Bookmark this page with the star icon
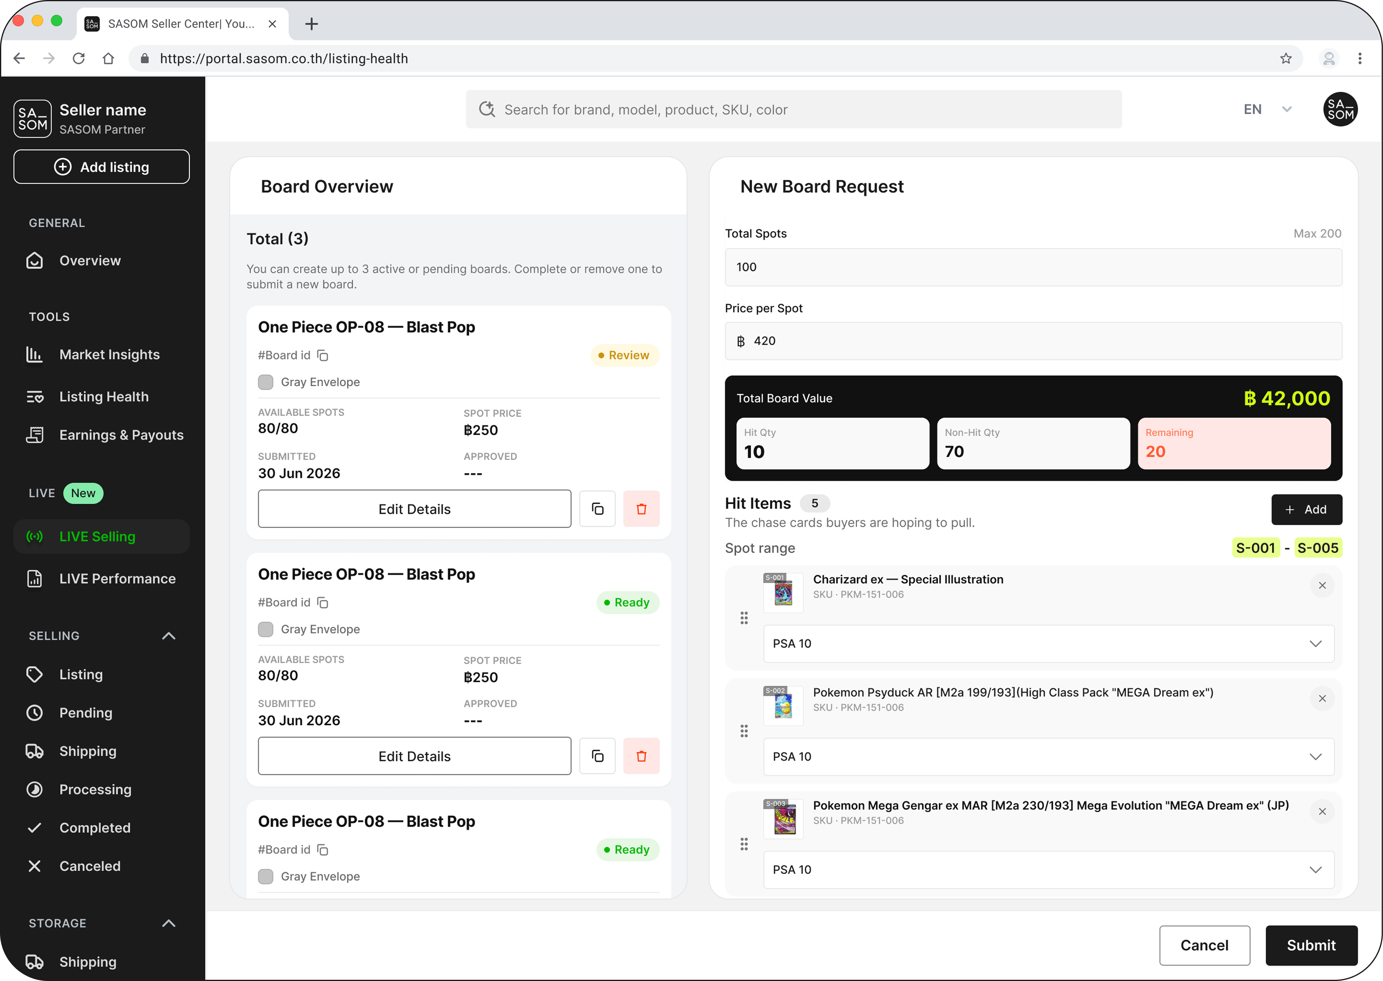This screenshot has width=1383, height=981. coord(1286,59)
